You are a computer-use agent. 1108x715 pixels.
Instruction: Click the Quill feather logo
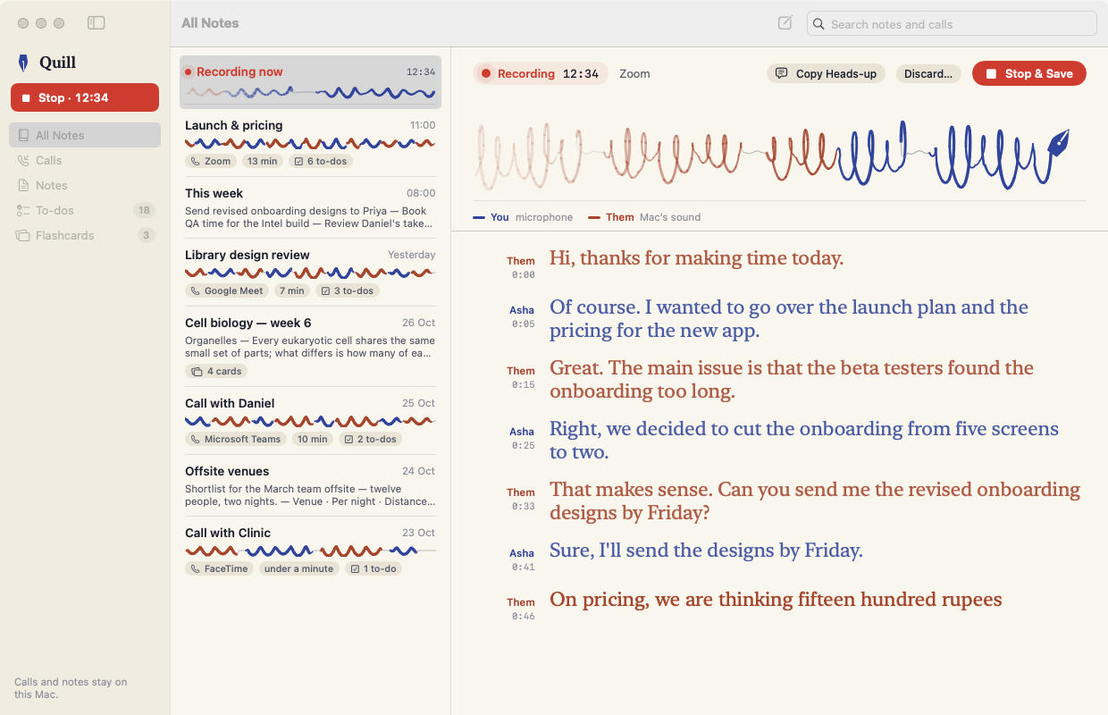[23, 63]
